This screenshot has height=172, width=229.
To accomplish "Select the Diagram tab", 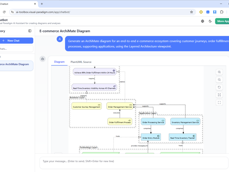I will click(x=59, y=62).
